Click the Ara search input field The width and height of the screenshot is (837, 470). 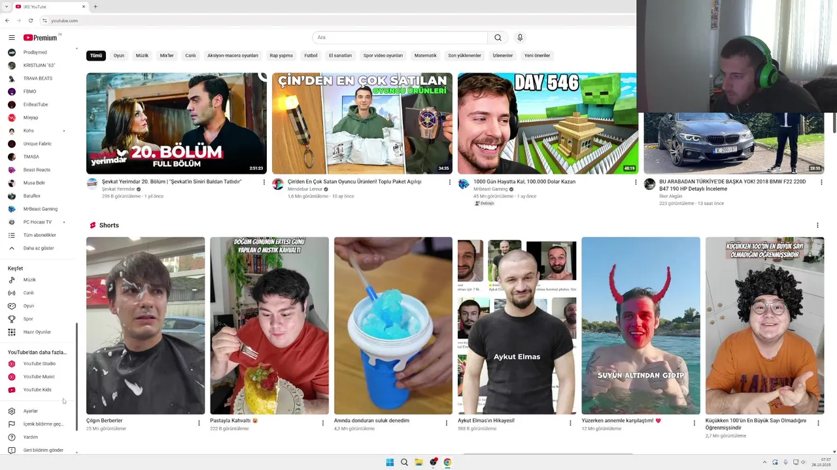pyautogui.click(x=400, y=38)
